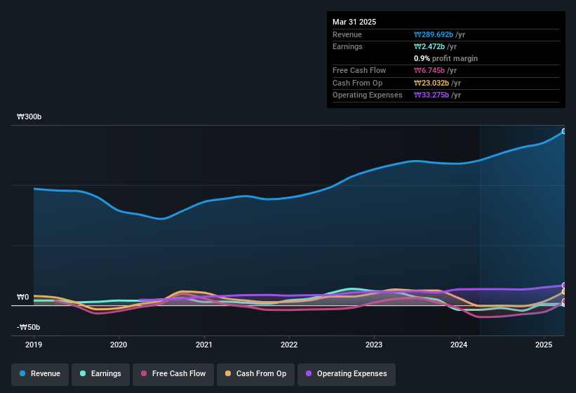Click the -₩50b y-axis label
This screenshot has width=576, height=393.
click(x=28, y=327)
